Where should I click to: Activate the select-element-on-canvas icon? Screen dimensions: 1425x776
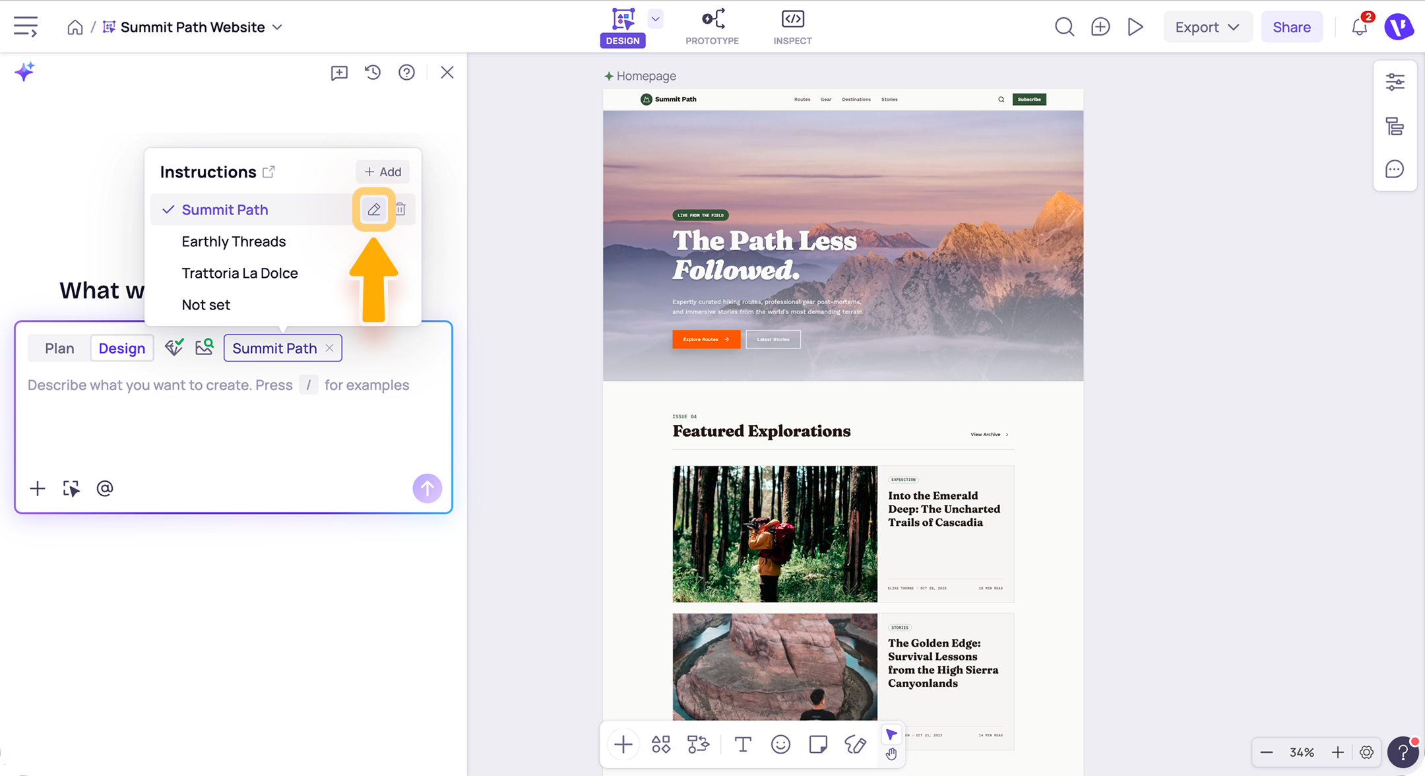coord(71,488)
